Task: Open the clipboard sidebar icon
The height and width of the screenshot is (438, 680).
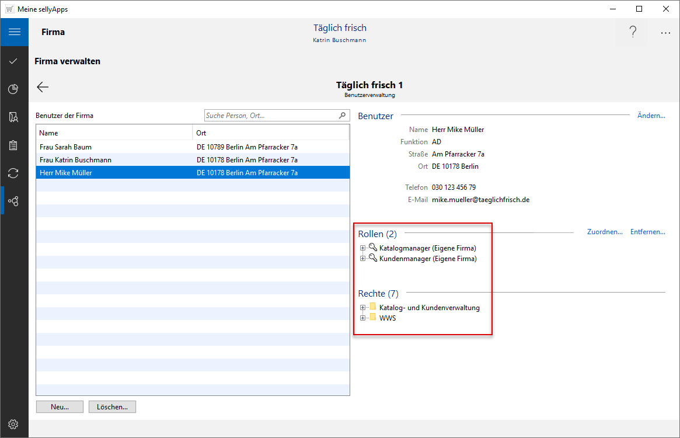Action: pyautogui.click(x=14, y=145)
